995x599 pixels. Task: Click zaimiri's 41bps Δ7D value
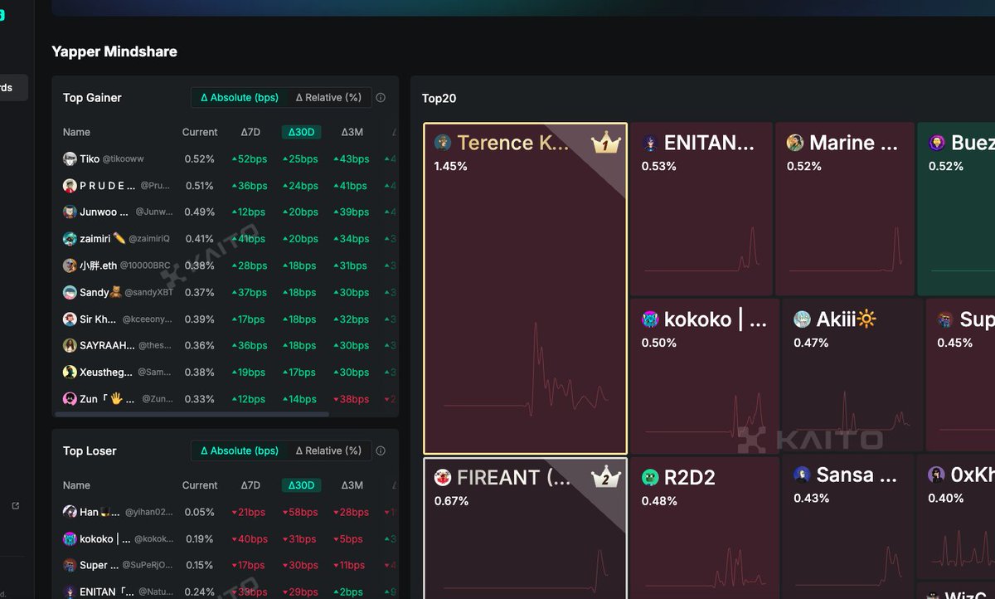[x=250, y=238]
